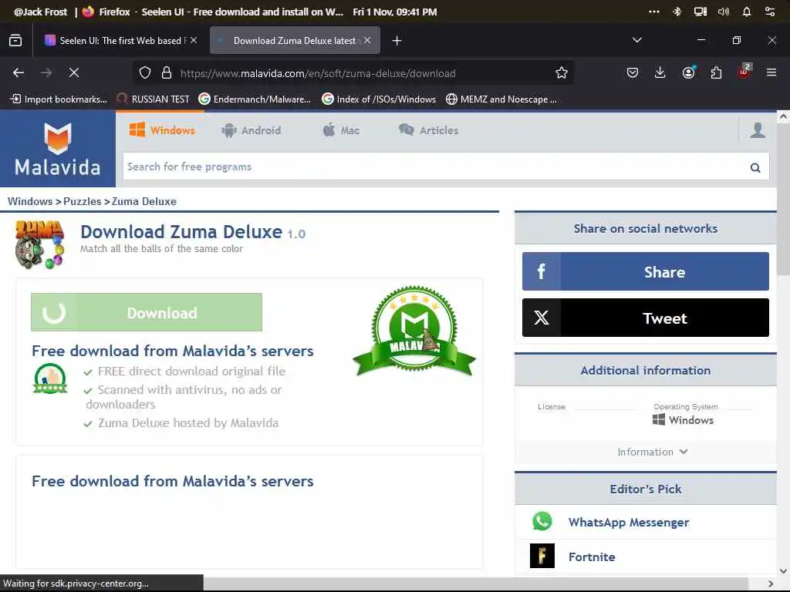This screenshot has width=790, height=592.
Task: Save page to Pocket
Action: coord(633,73)
